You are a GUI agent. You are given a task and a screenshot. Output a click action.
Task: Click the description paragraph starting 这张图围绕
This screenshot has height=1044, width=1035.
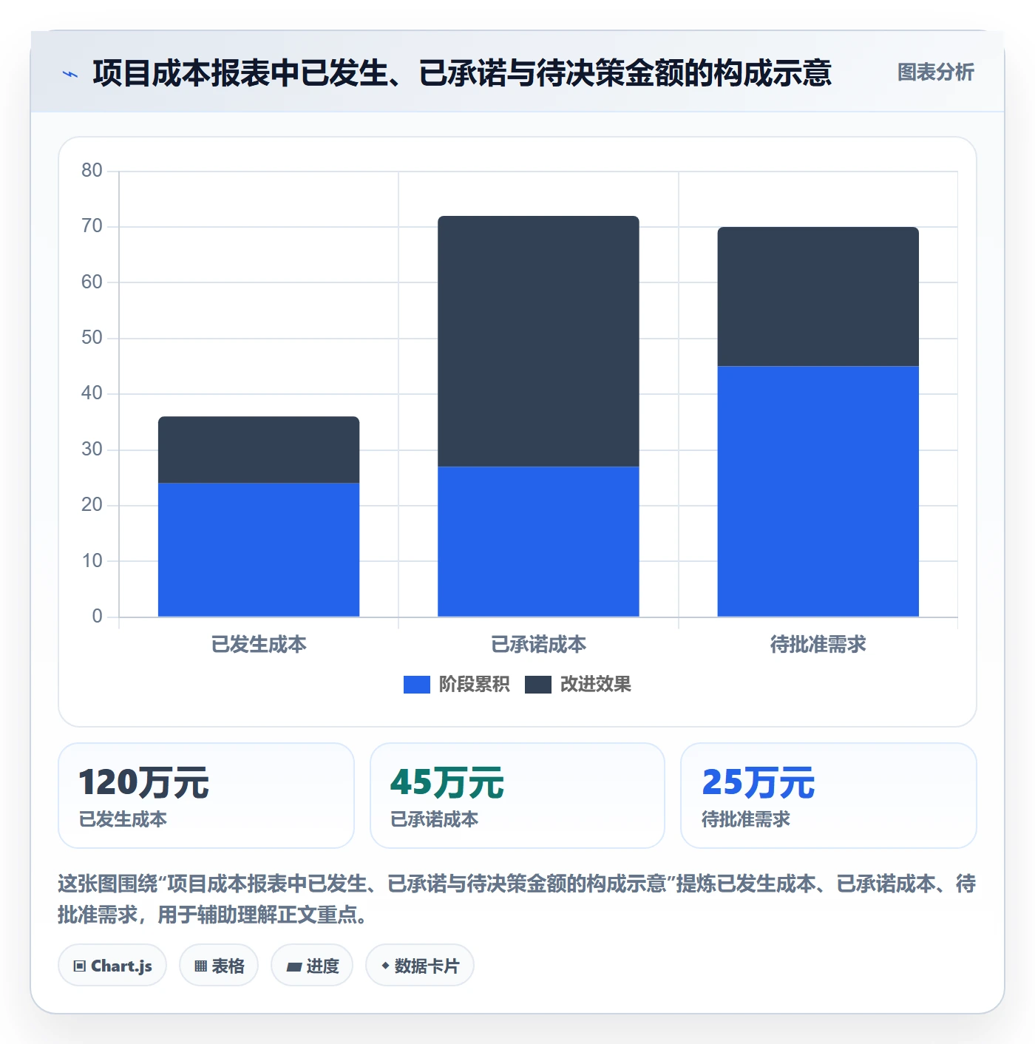click(x=517, y=899)
